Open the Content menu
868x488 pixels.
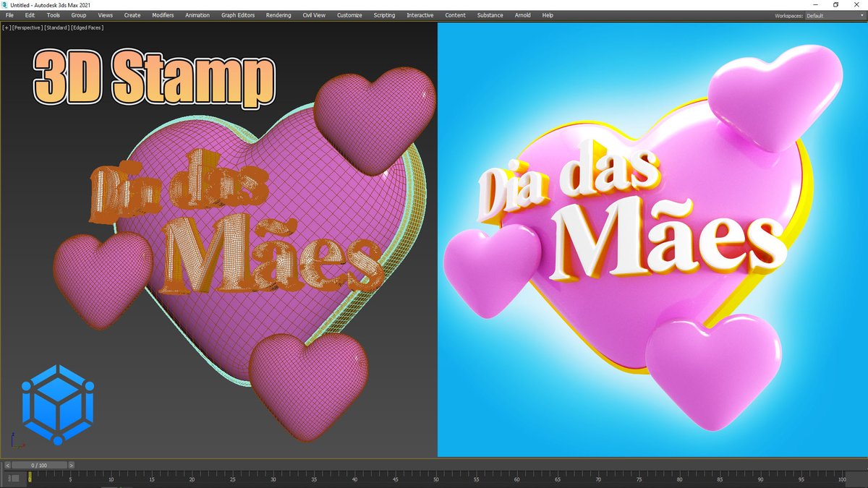(456, 15)
